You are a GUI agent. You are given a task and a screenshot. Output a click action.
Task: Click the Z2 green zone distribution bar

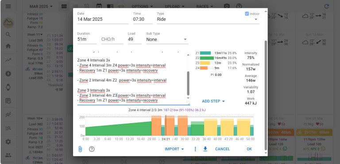(x=207, y=58)
